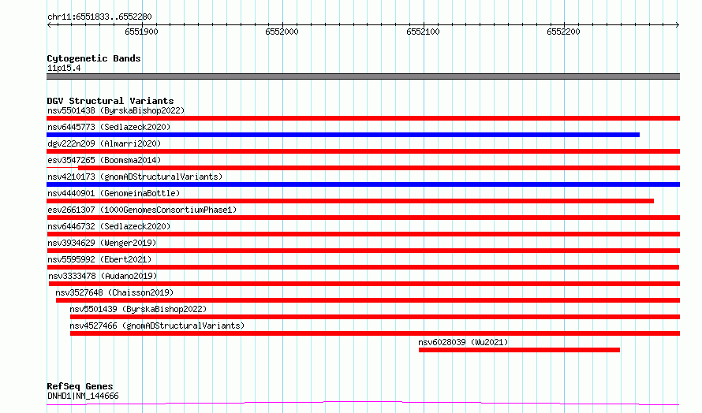Image resolution: width=702 pixels, height=413 pixels.
Task: Select the red bar for nsv5501439
Action: click(x=375, y=317)
